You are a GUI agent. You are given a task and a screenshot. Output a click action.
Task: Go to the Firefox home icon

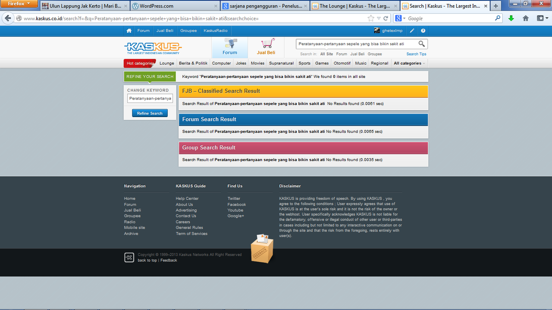526,18
